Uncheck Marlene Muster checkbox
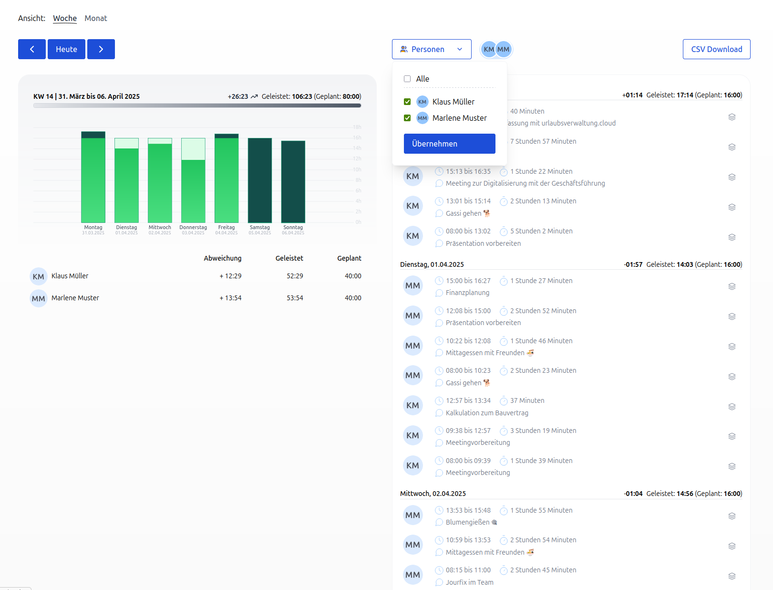This screenshot has width=773, height=590. [x=407, y=118]
